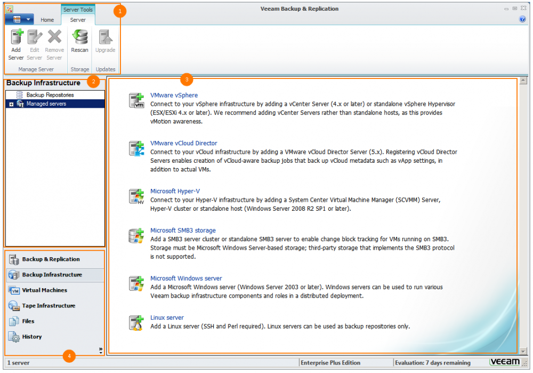The image size is (533, 373).
Task: Click the Remove Server X icon
Action: coord(54,37)
